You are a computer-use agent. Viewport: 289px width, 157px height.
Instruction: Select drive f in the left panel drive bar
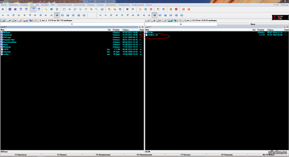pyautogui.click(x=20, y=21)
